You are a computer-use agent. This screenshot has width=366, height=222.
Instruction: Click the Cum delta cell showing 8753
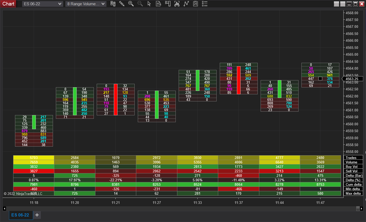[320, 184]
